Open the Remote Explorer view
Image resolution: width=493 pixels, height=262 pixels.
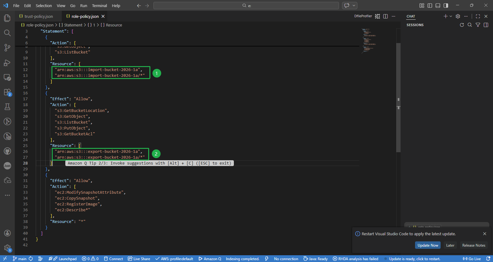(x=7, y=77)
